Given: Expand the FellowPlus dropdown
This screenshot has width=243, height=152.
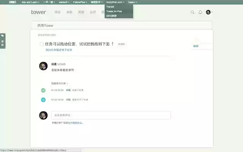Looking at the screenshot, I should (80, 2).
